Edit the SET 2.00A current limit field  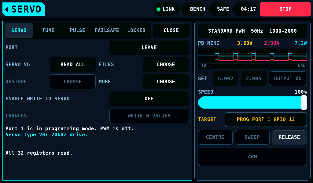[254, 79]
